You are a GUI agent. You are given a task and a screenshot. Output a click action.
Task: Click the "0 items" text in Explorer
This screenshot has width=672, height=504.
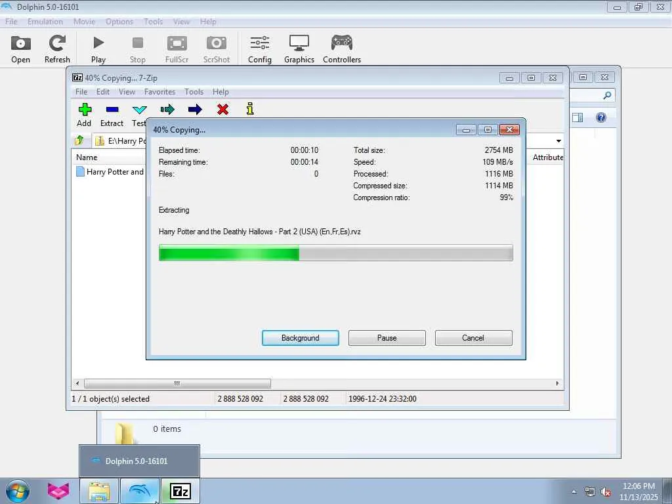[167, 429]
